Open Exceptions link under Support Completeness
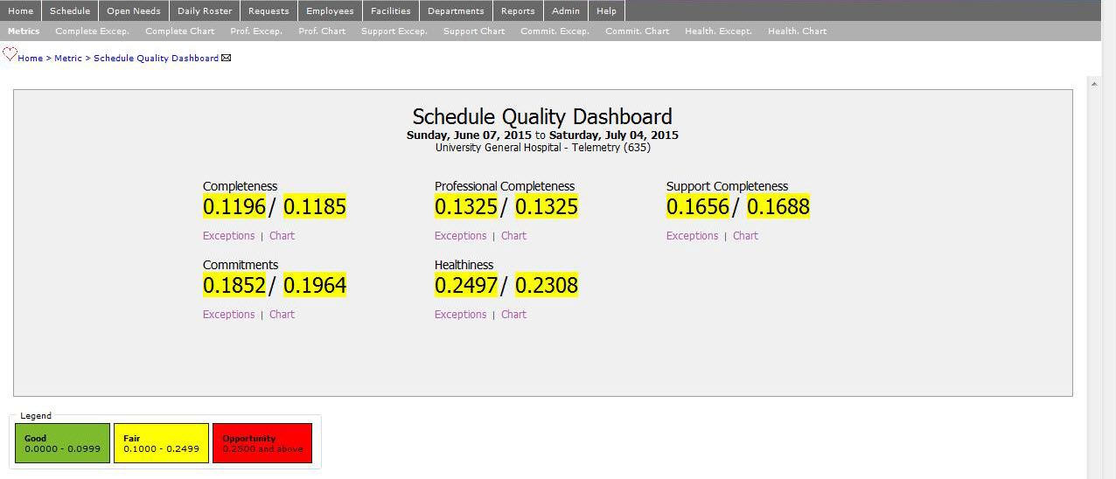The height and width of the screenshot is (479, 1116). tap(692, 236)
